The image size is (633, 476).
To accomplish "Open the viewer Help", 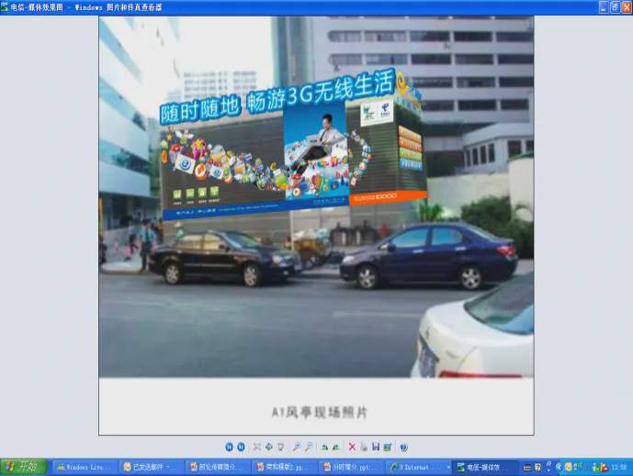I will coord(403,447).
